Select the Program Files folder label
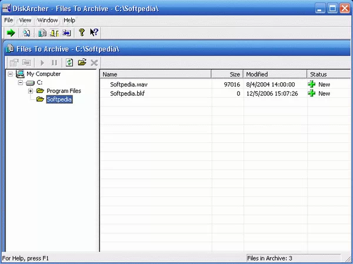 pos(64,91)
